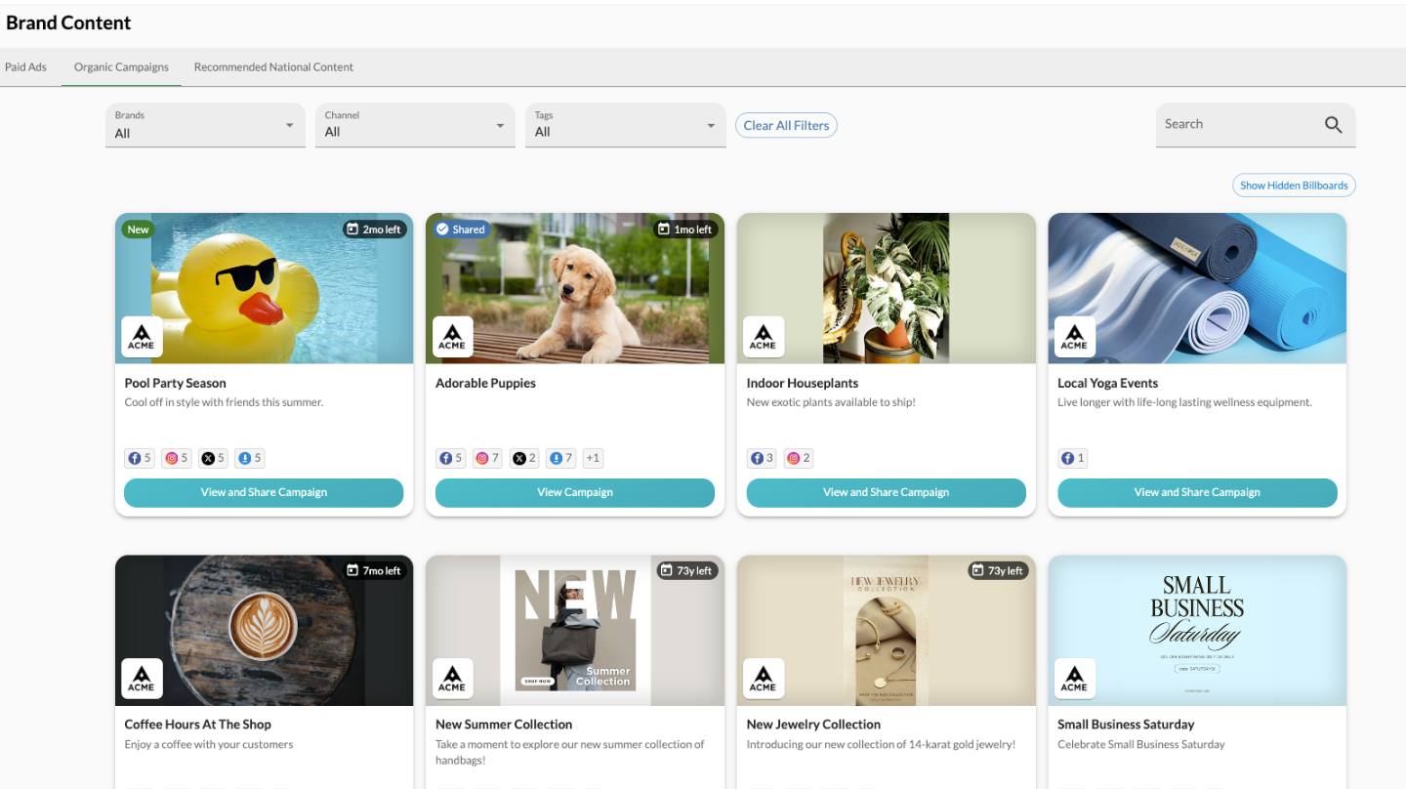Click ACME logo on Local Yoga Events card

(x=1074, y=337)
